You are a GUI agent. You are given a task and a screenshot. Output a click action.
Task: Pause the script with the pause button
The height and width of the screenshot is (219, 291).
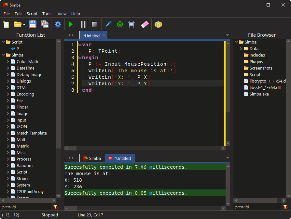(x=83, y=24)
